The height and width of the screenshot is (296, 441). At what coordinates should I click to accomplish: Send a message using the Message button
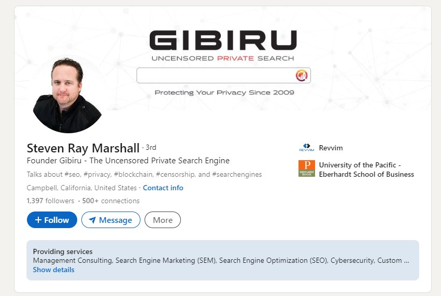click(110, 220)
